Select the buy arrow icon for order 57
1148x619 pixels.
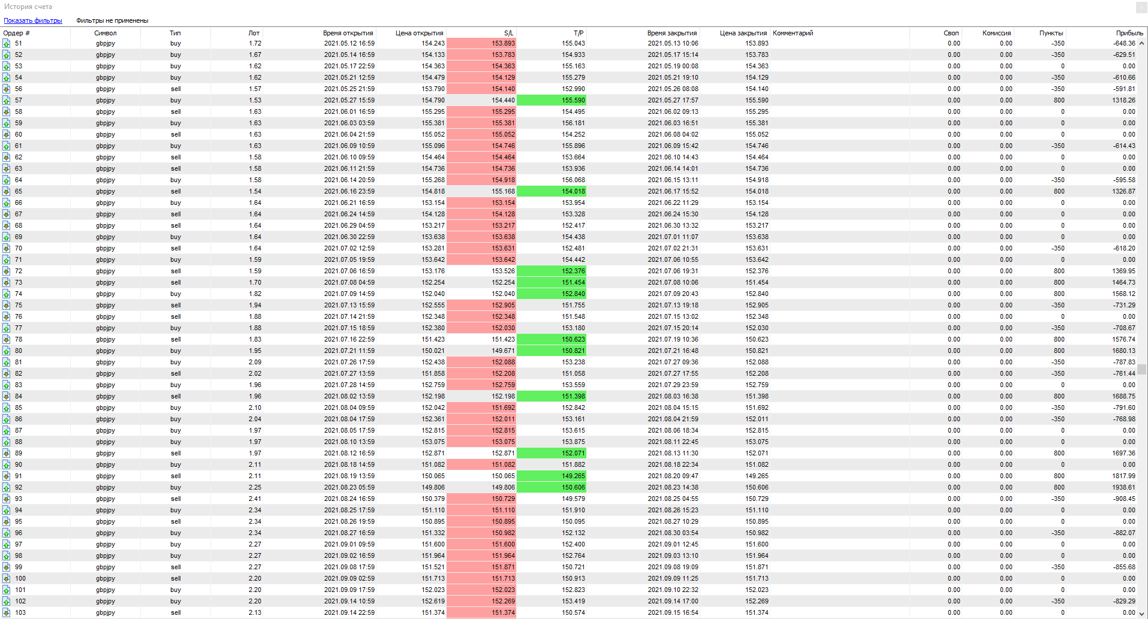pos(6,100)
